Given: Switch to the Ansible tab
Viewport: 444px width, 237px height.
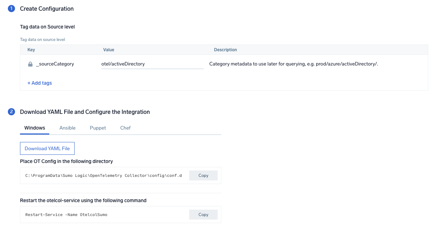Looking at the screenshot, I should click(x=67, y=128).
